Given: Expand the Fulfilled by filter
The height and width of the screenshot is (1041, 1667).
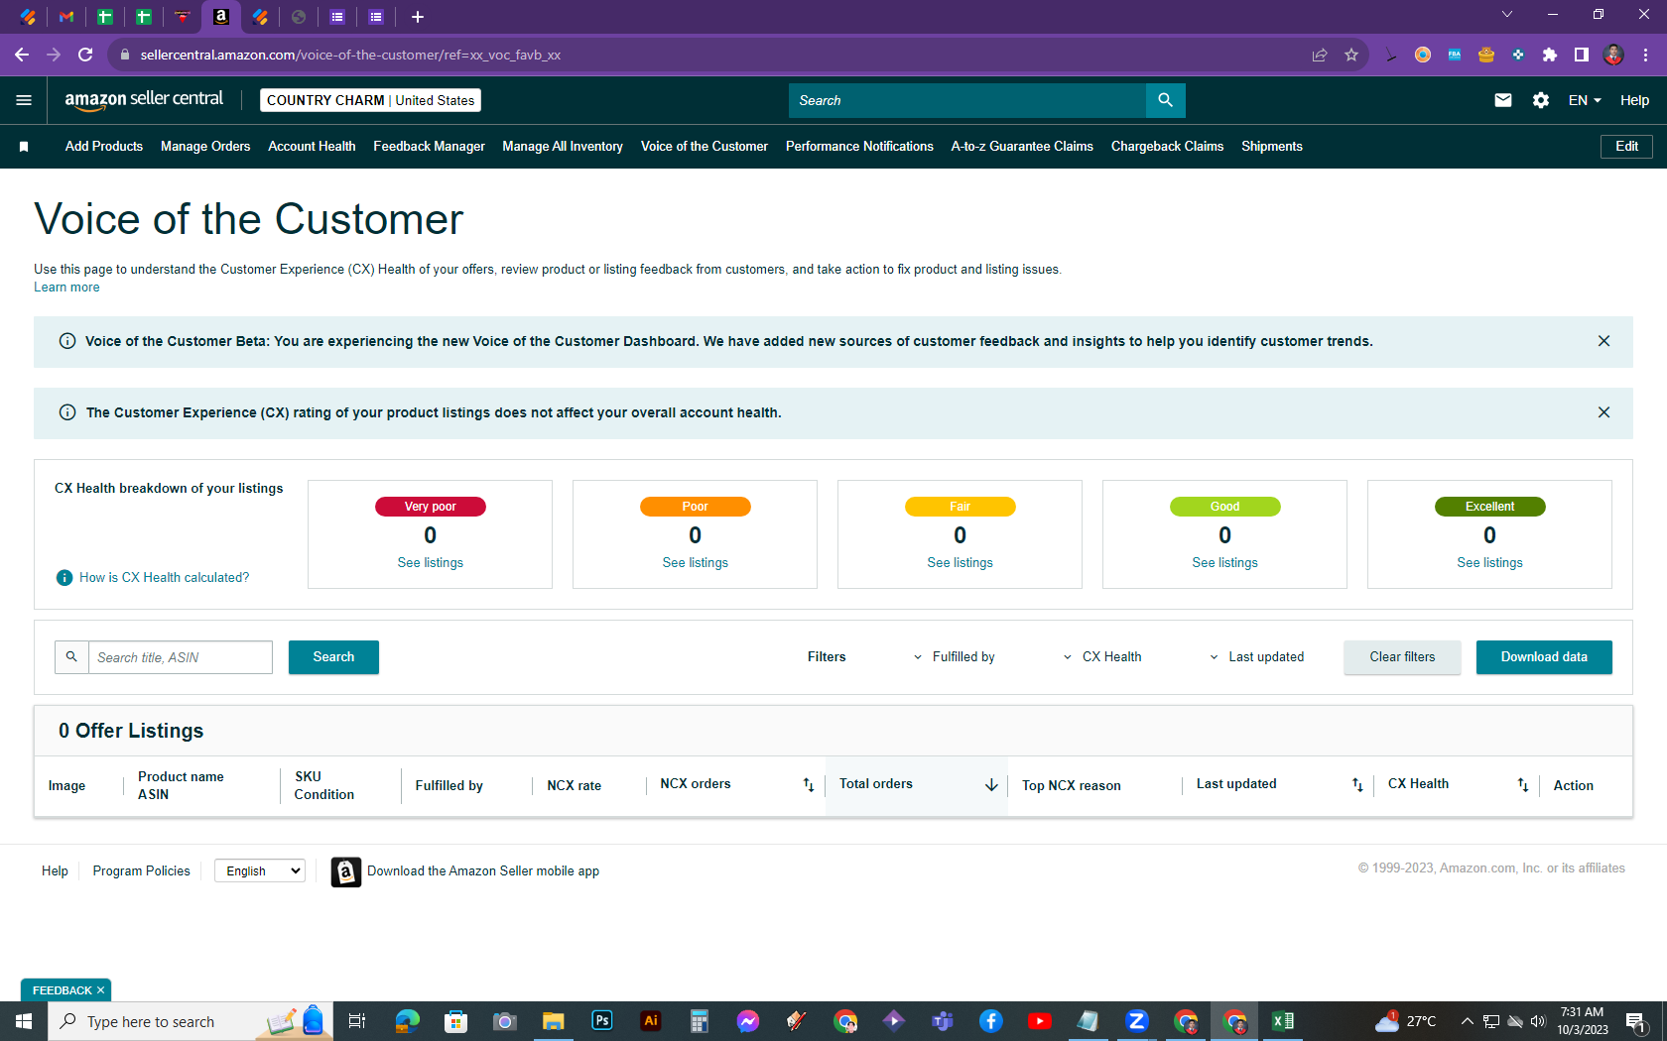Looking at the screenshot, I should 954,657.
